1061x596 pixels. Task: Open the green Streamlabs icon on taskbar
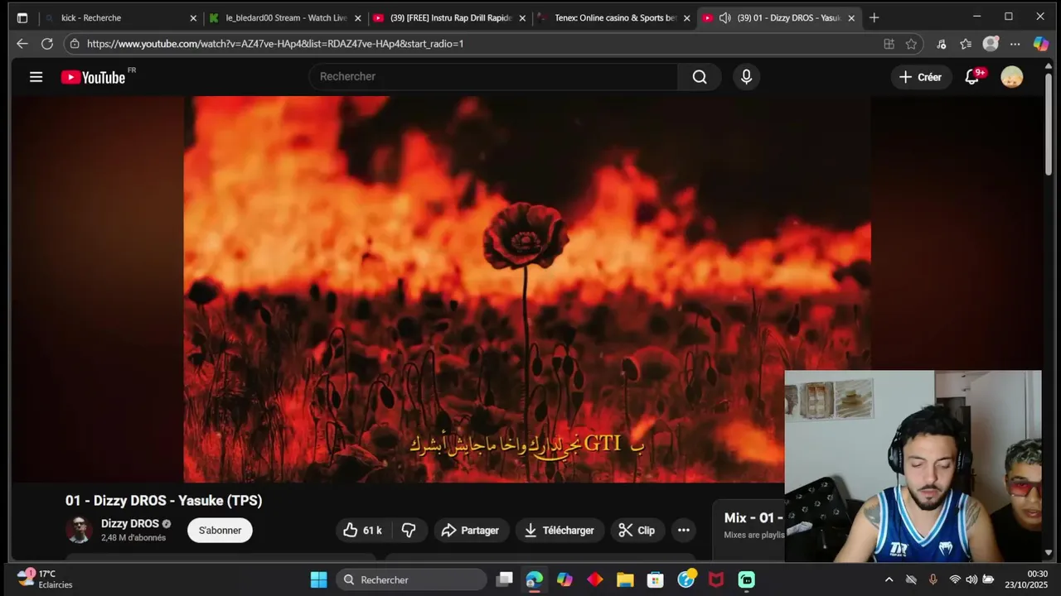point(746,579)
